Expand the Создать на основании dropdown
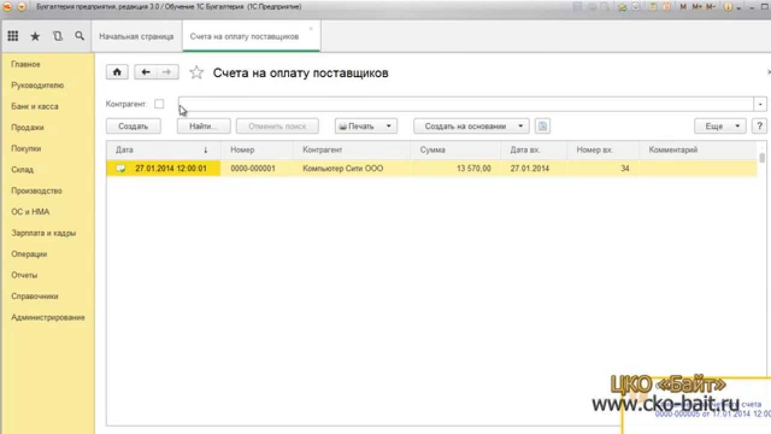The height and width of the screenshot is (434, 771). [x=520, y=126]
